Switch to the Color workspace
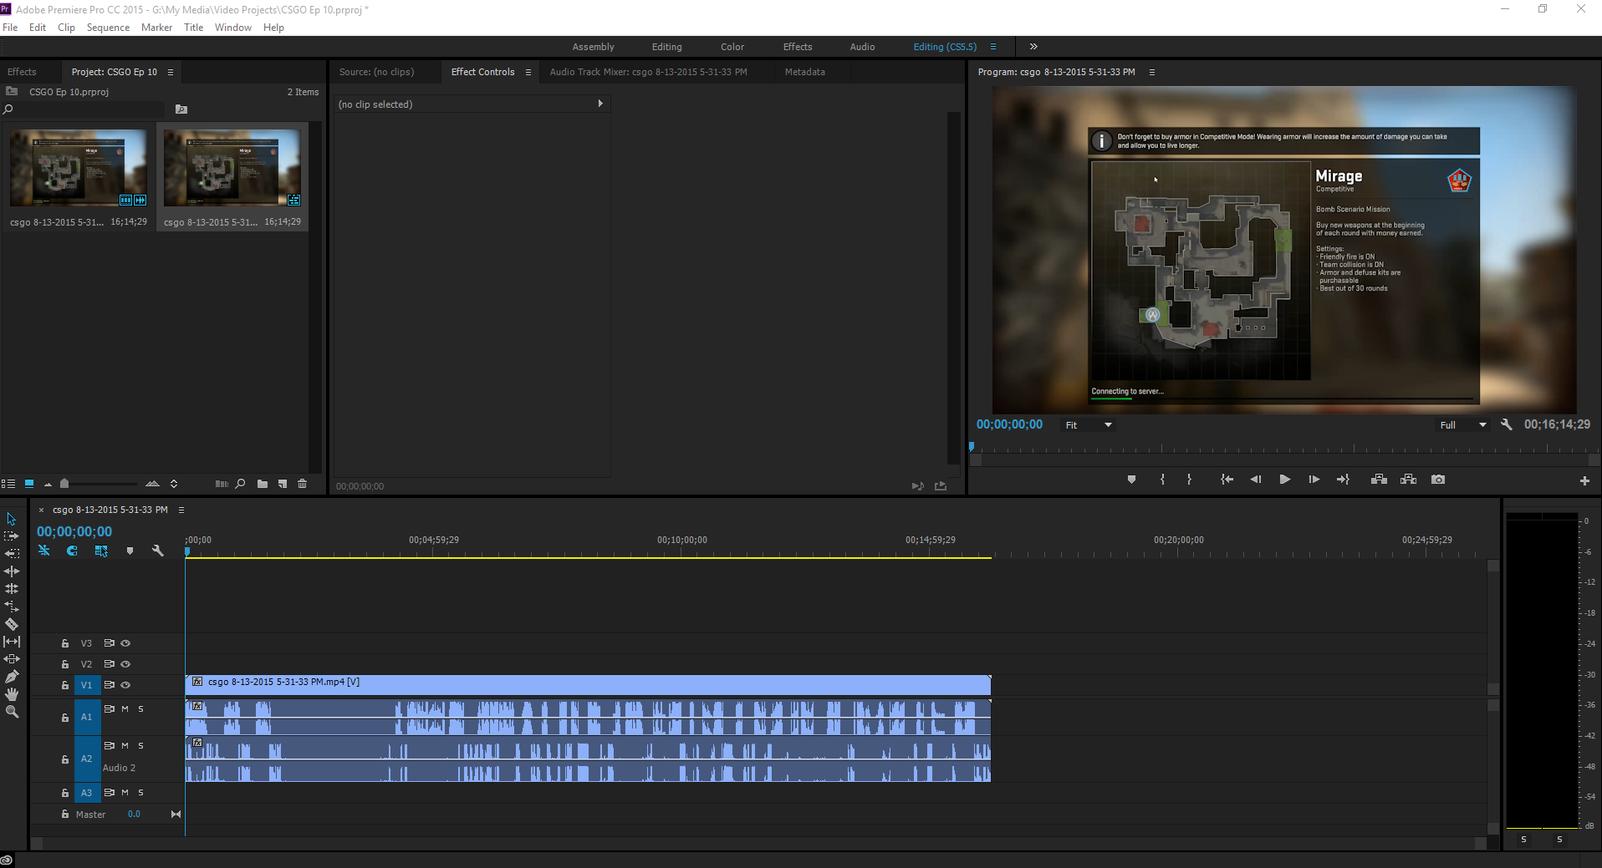1602x868 pixels. point(732,47)
